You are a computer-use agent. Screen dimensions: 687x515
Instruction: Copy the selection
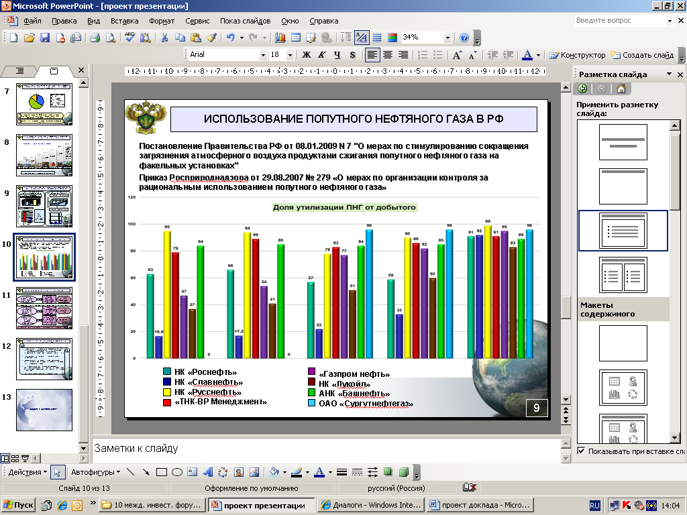click(180, 38)
